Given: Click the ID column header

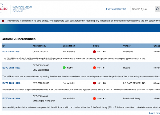Looking at the screenshot, I should [3, 46].
